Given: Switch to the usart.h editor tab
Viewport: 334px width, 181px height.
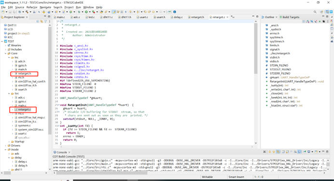Looking at the screenshot, I should [x=160, y=17].
